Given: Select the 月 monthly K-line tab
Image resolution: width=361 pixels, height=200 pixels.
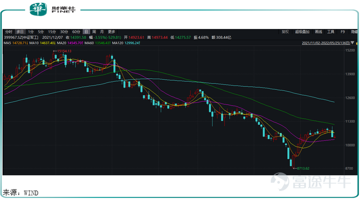Looking at the screenshot, I should 102,32.
